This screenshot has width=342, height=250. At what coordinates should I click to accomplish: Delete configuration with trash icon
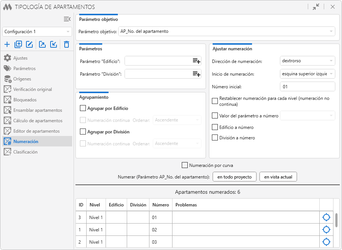tap(67, 45)
